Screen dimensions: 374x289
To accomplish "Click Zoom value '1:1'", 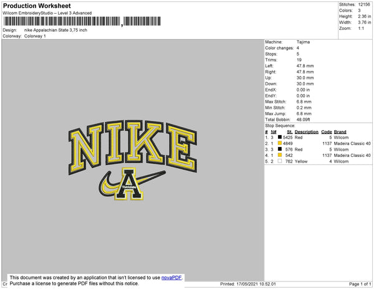I will tap(361, 29).
